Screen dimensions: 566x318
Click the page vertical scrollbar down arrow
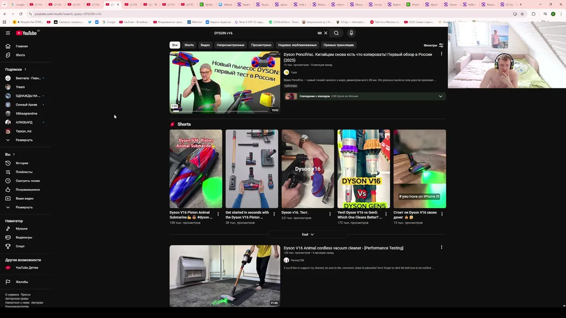[564, 306]
